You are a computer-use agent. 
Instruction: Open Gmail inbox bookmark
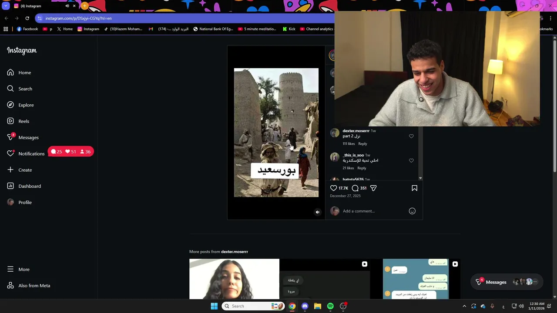click(x=168, y=29)
